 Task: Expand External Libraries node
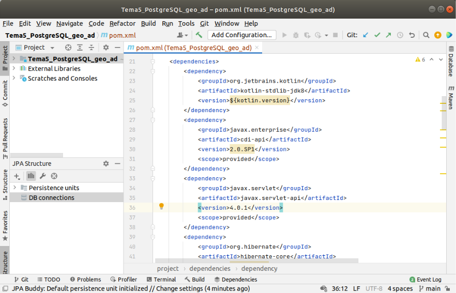point(13,68)
